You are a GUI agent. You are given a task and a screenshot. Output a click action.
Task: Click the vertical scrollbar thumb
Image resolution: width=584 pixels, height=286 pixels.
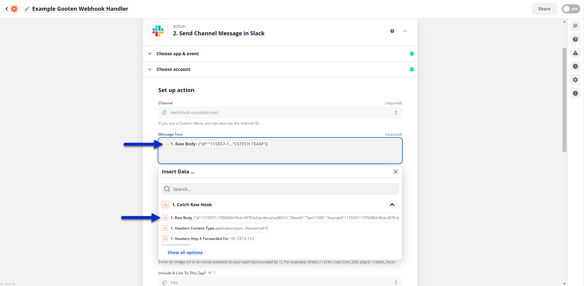(x=564, y=100)
